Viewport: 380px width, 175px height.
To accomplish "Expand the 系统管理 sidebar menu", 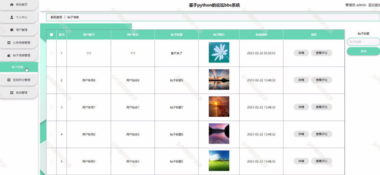I will click(19, 93).
